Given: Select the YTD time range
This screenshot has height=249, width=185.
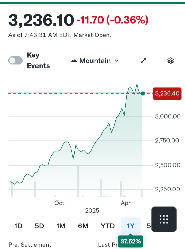Looking at the screenshot, I should pos(108,226).
